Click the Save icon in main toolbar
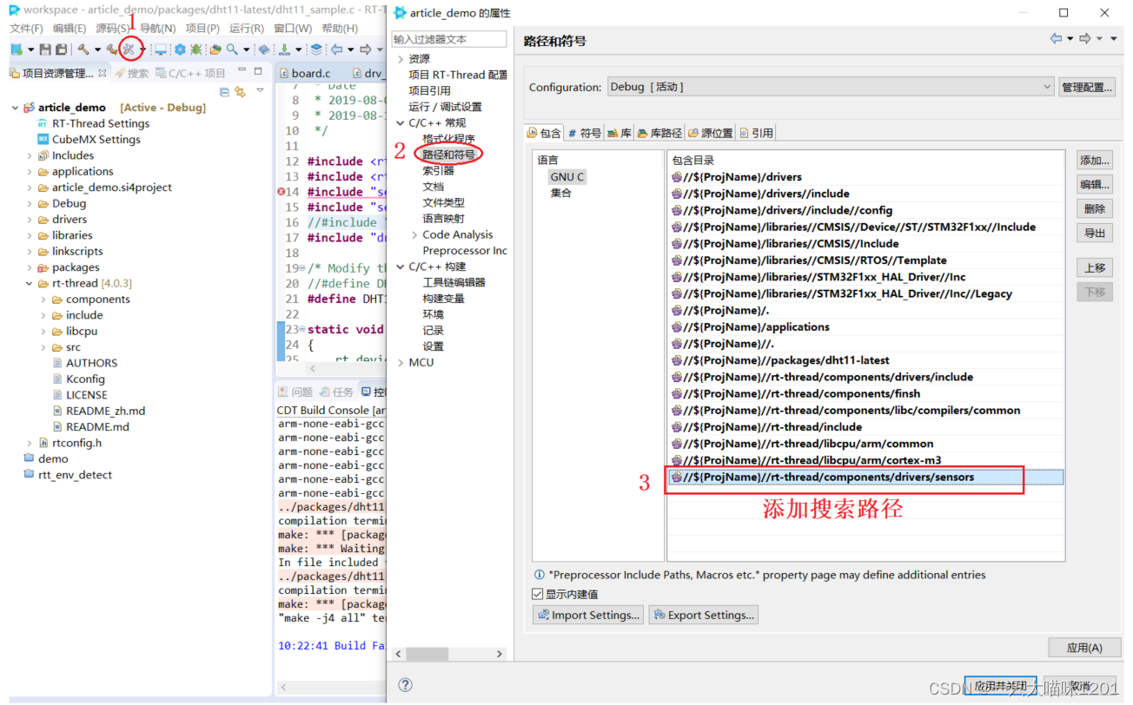 [x=45, y=49]
